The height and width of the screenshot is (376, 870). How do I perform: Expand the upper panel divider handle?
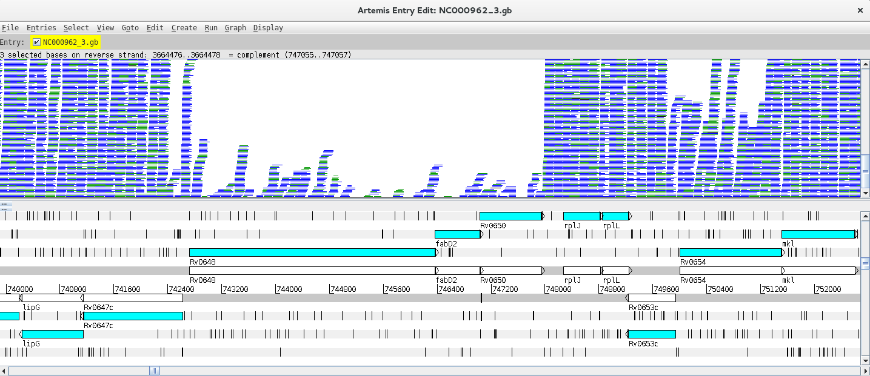pyautogui.click(x=4, y=205)
